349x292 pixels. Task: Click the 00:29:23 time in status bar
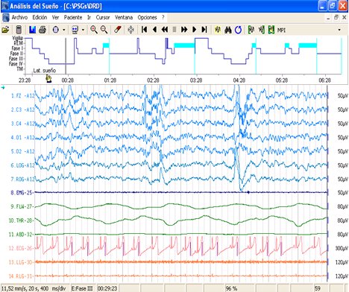pyautogui.click(x=107, y=288)
